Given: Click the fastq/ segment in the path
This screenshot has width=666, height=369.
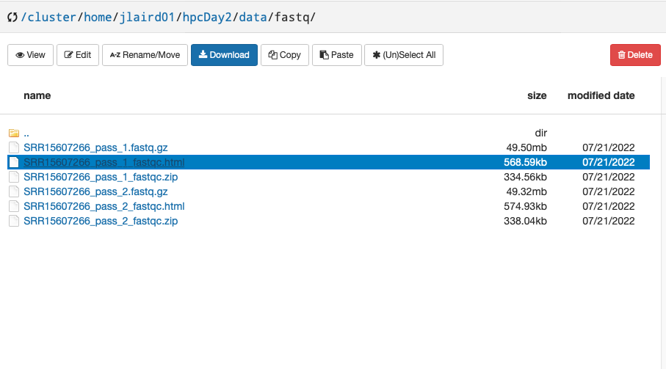Looking at the screenshot, I should tap(294, 18).
